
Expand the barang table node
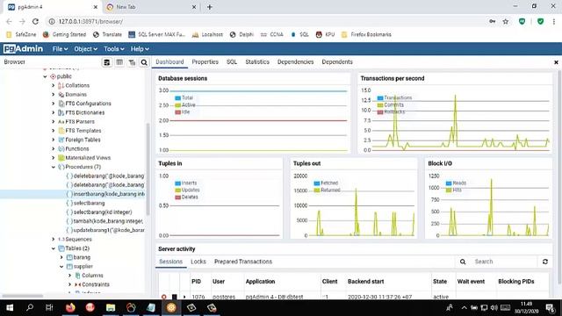click(61, 257)
